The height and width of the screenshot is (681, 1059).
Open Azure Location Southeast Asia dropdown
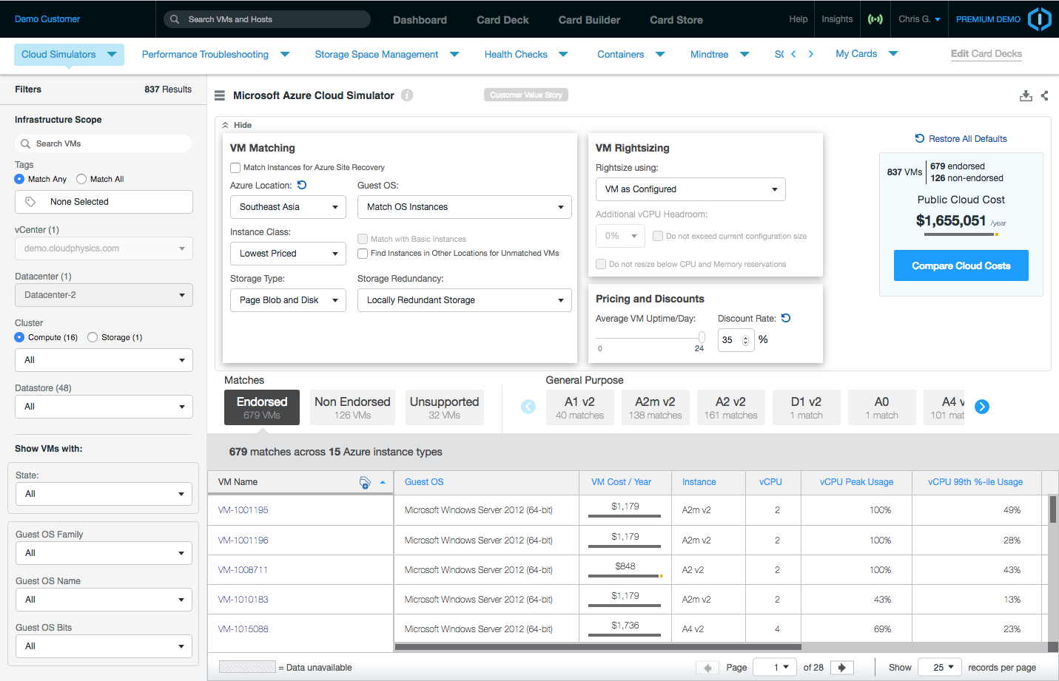[288, 207]
